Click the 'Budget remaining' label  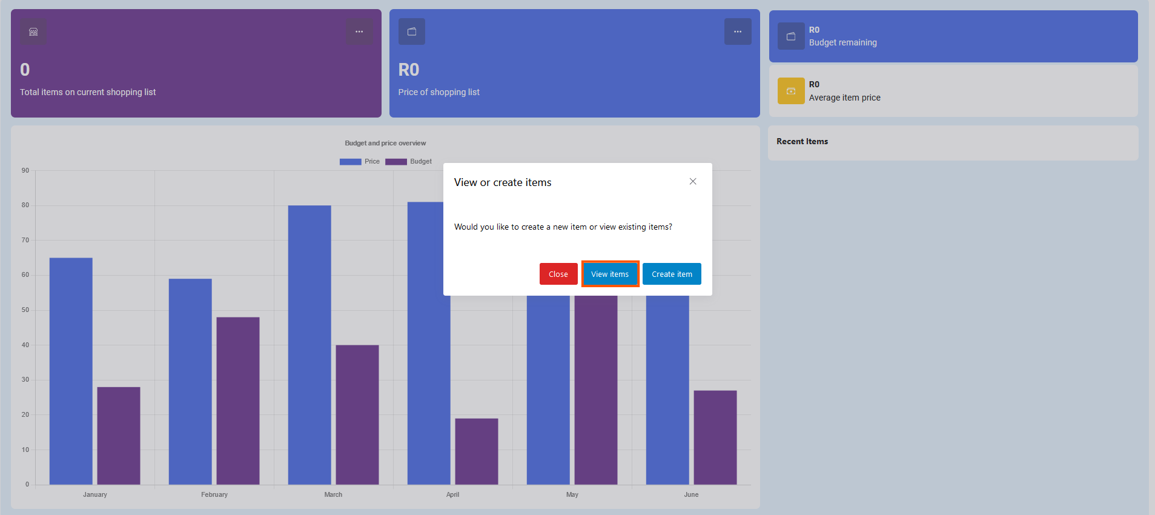[x=842, y=42]
